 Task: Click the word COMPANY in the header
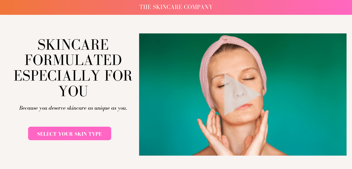point(198,7)
